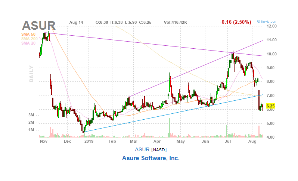Click the -0.16 (2.50%) price change
This screenshot has width=298, height=181.
(x=236, y=22)
